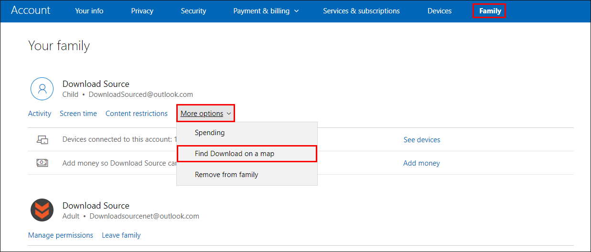Choose Remove from family option
591x252 pixels.
[x=247, y=175]
